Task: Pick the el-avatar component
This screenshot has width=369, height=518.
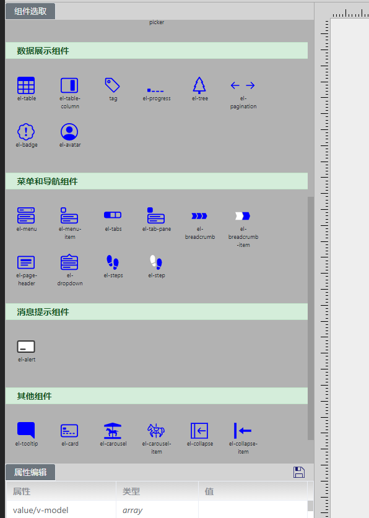Action: 69,132
